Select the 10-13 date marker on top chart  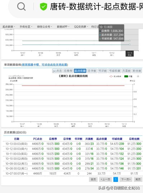(x=130, y=54)
